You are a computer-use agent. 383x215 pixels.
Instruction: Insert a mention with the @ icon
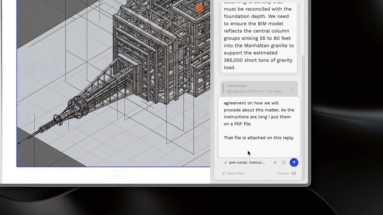(283, 162)
